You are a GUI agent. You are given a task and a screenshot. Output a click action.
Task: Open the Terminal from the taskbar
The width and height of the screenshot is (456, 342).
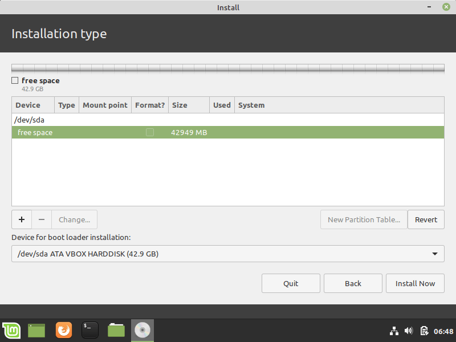pyautogui.click(x=90, y=330)
